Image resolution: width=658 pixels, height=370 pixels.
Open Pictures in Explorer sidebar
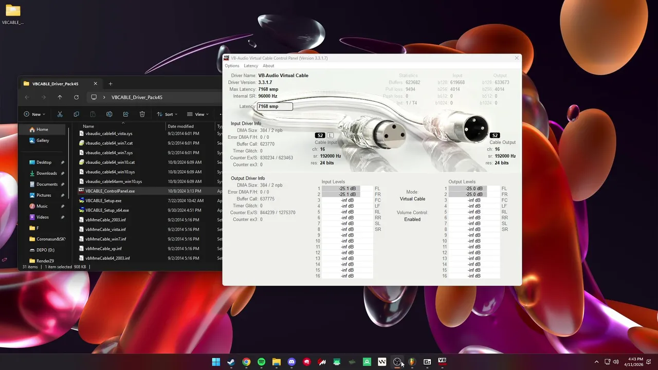[43, 195]
